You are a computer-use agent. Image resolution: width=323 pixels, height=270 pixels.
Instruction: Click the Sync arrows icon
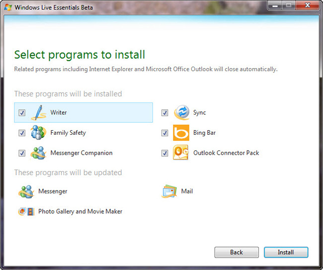tap(181, 113)
